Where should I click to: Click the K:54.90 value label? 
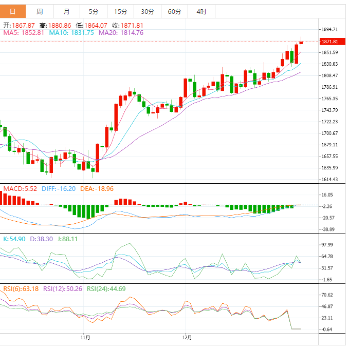pyautogui.click(x=14, y=239)
